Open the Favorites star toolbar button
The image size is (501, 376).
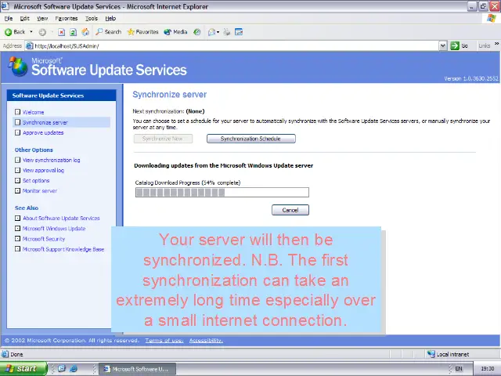[142, 31]
